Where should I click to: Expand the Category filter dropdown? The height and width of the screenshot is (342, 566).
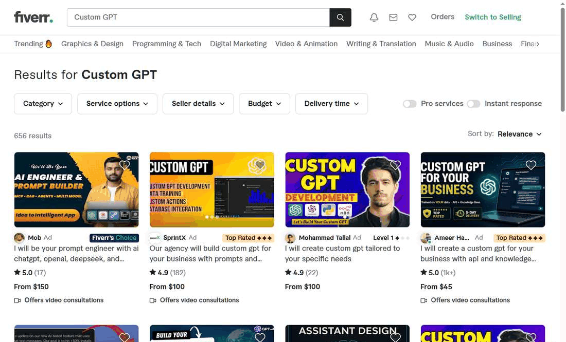[x=43, y=104]
